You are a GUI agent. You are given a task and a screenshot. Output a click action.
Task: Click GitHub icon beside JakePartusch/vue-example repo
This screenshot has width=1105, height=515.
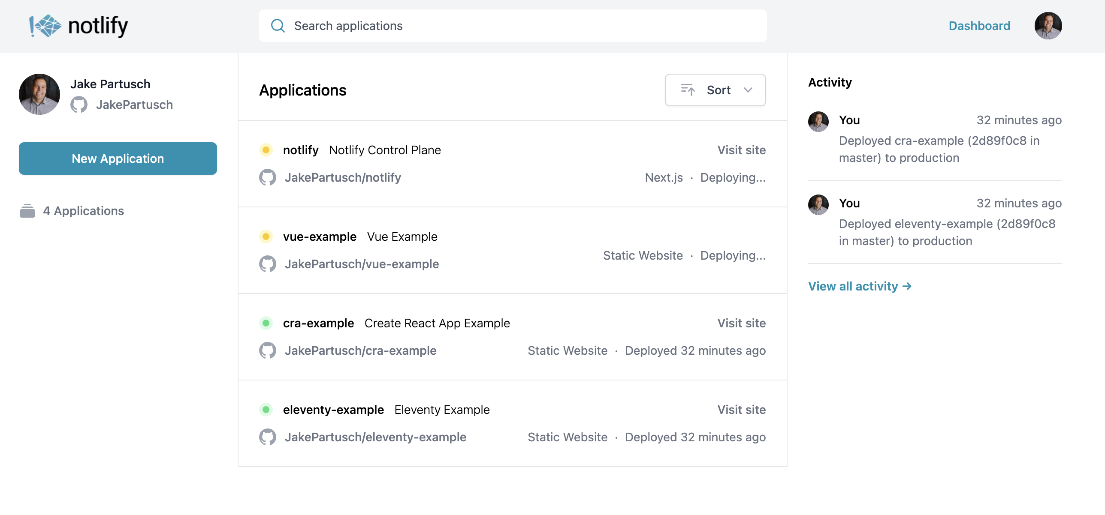click(268, 264)
